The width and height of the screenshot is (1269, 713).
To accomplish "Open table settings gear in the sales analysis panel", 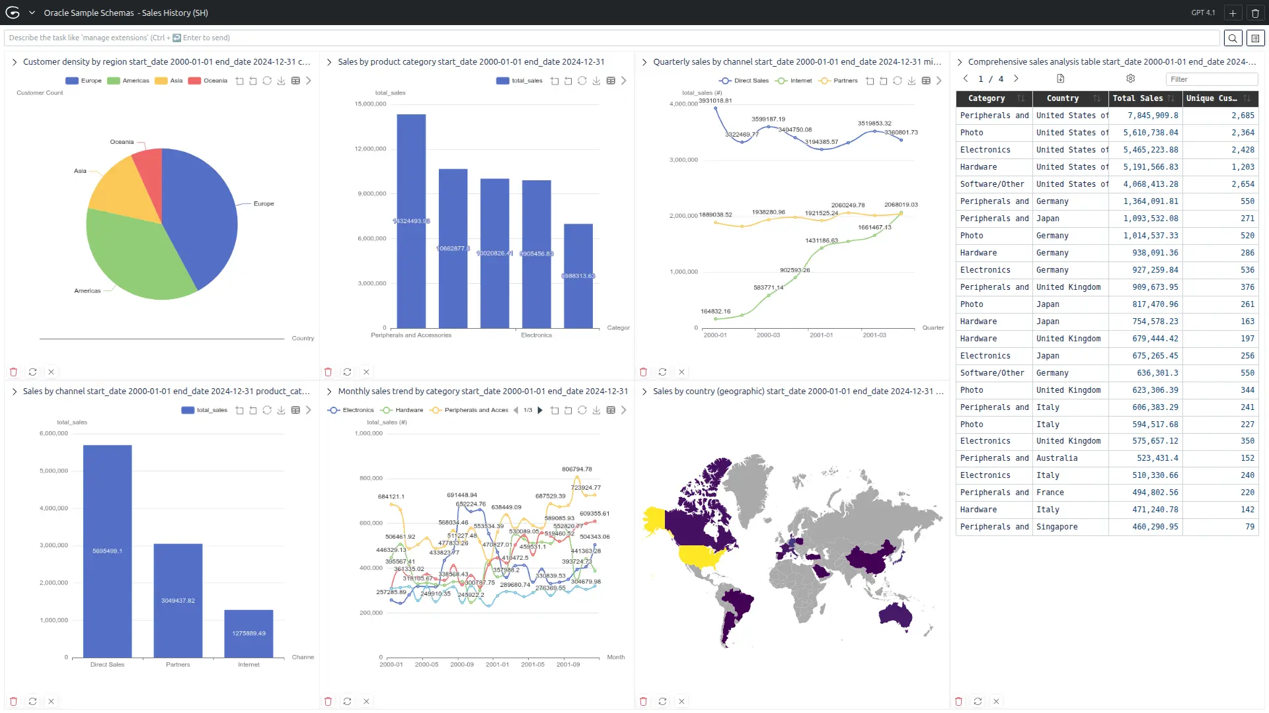I will (1131, 79).
